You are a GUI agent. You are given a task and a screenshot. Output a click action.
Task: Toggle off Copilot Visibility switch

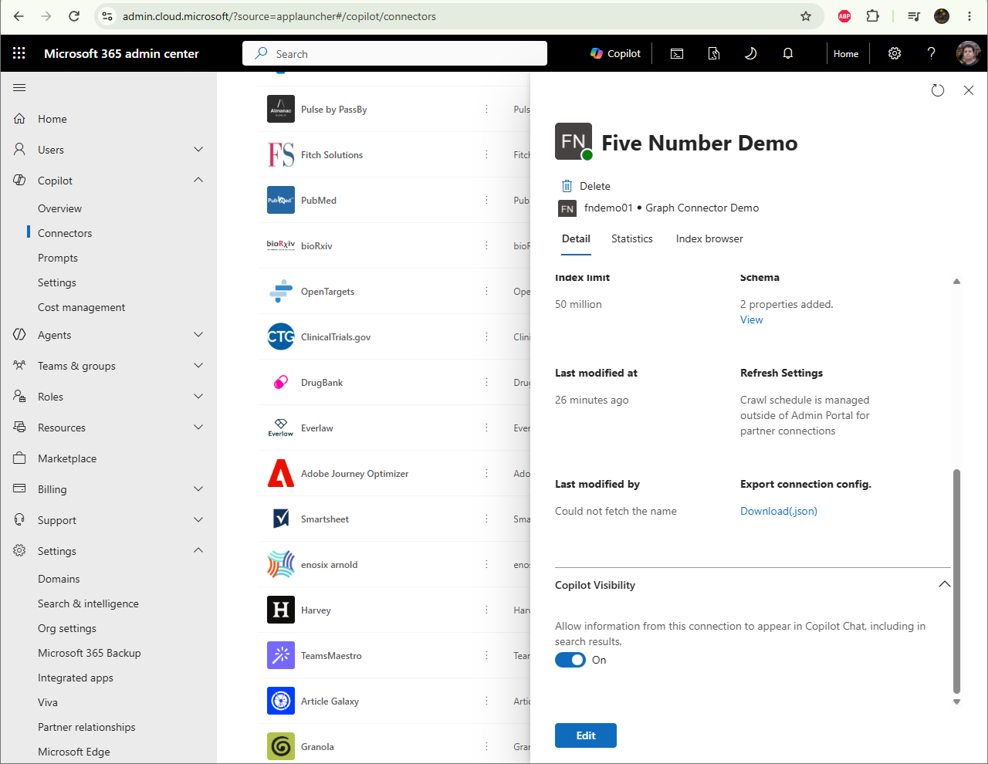point(570,660)
